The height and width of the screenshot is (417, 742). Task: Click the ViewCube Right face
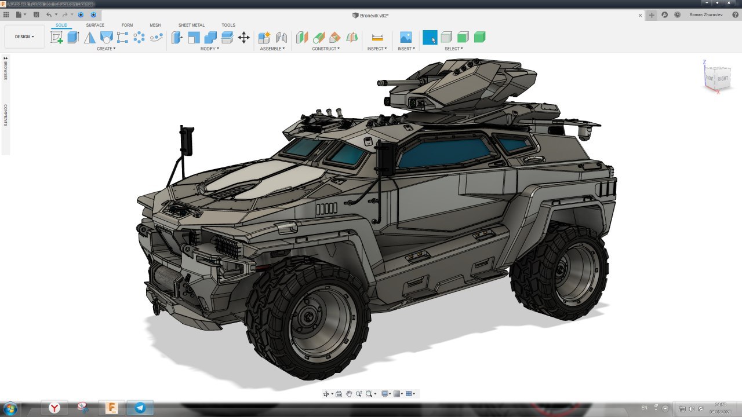click(x=723, y=78)
